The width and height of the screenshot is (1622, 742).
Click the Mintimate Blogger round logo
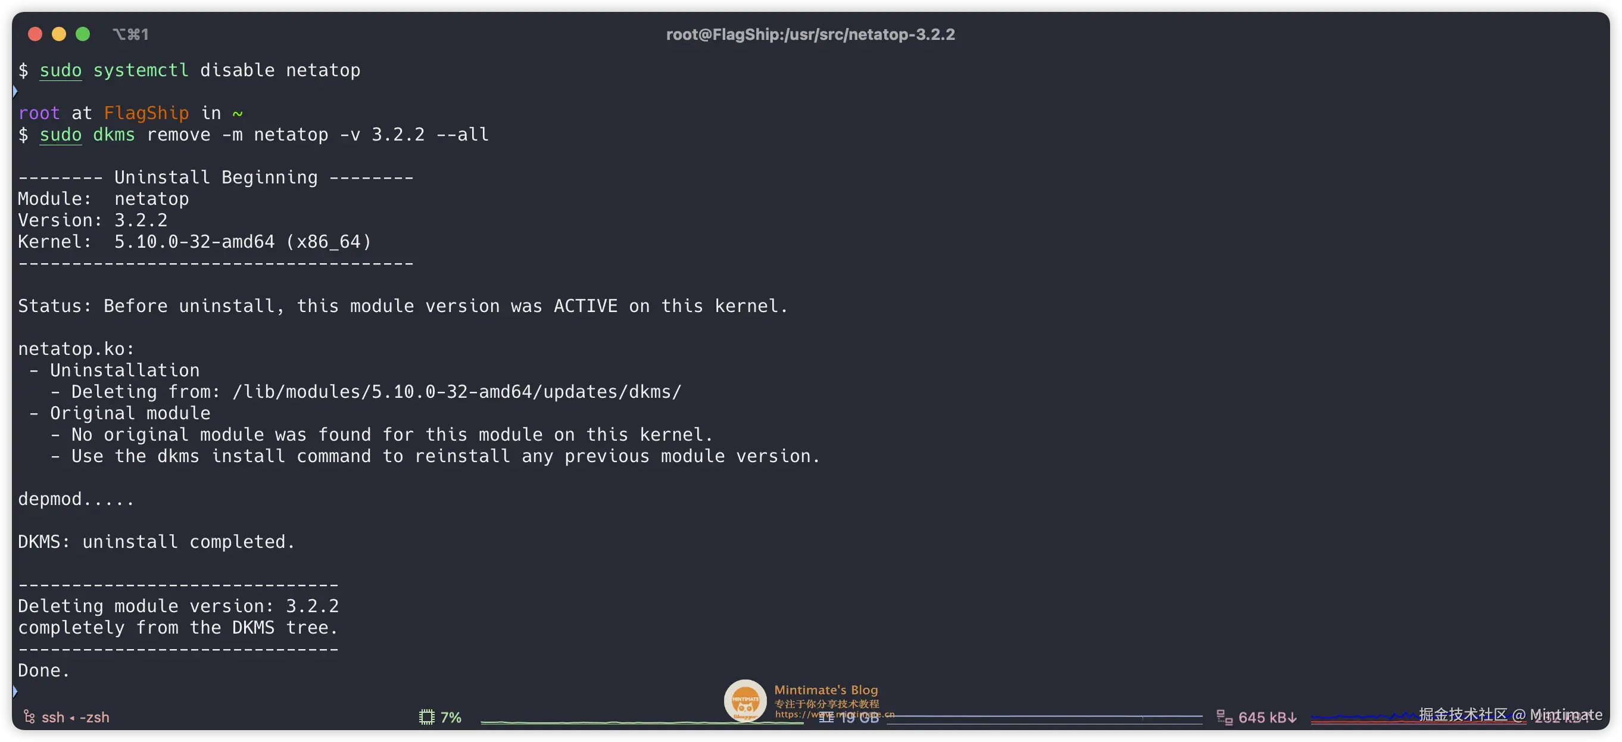point(745,700)
